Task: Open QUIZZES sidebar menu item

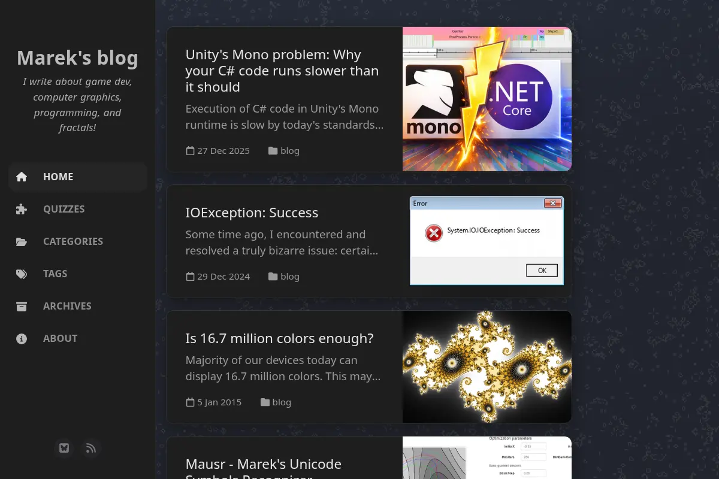Action: pyautogui.click(x=78, y=209)
